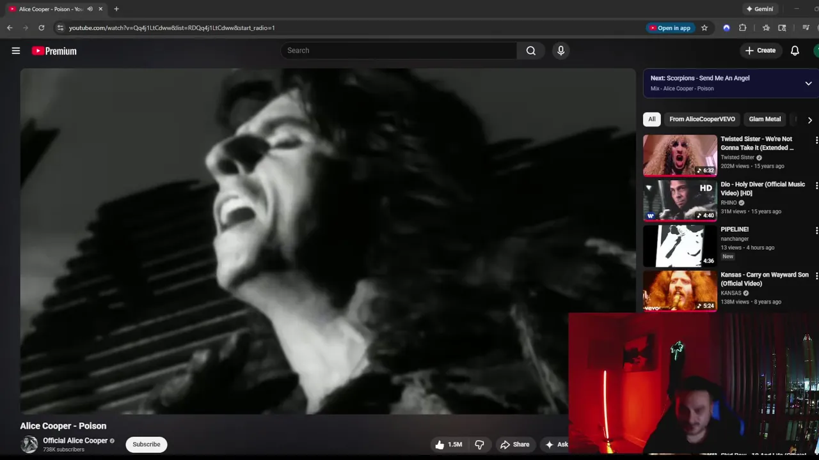Open the browser Extensions puzzle icon

click(743, 28)
